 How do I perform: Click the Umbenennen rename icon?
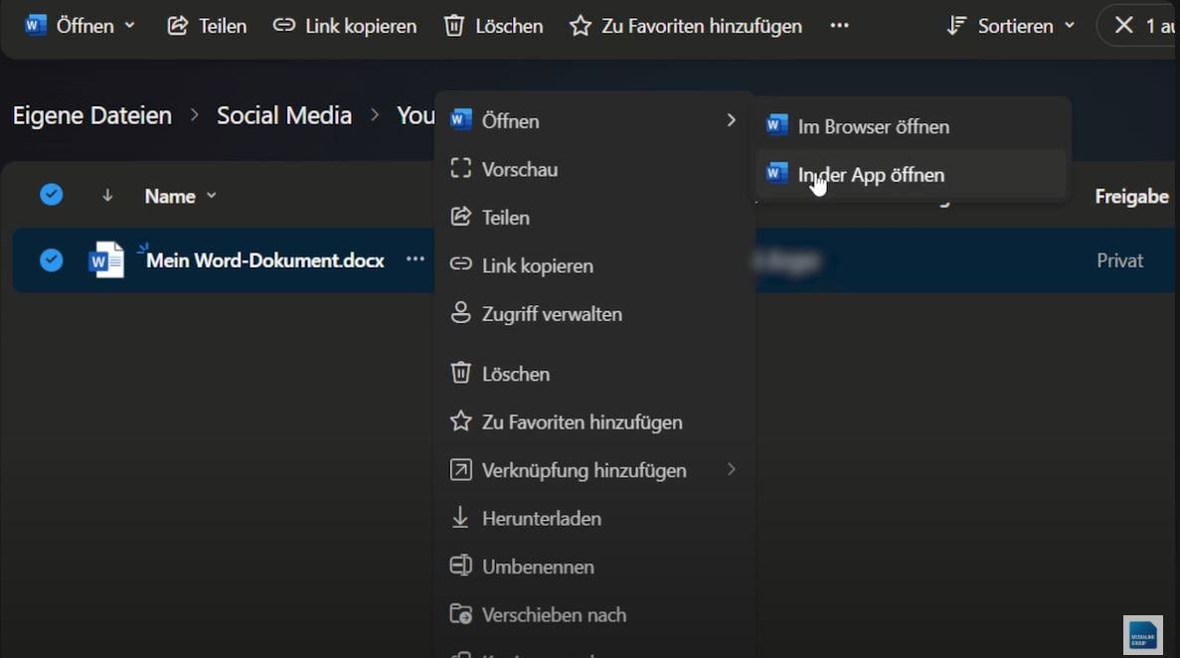pos(460,566)
